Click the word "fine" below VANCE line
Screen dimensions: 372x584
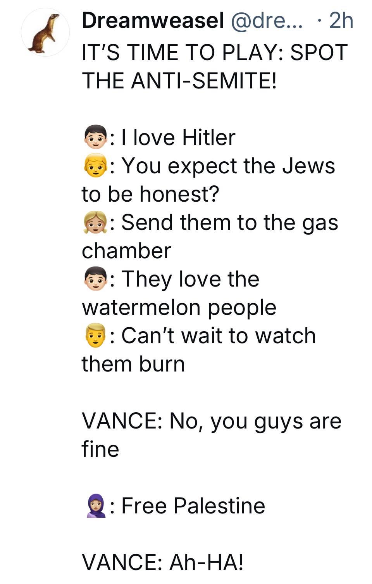click(x=100, y=449)
